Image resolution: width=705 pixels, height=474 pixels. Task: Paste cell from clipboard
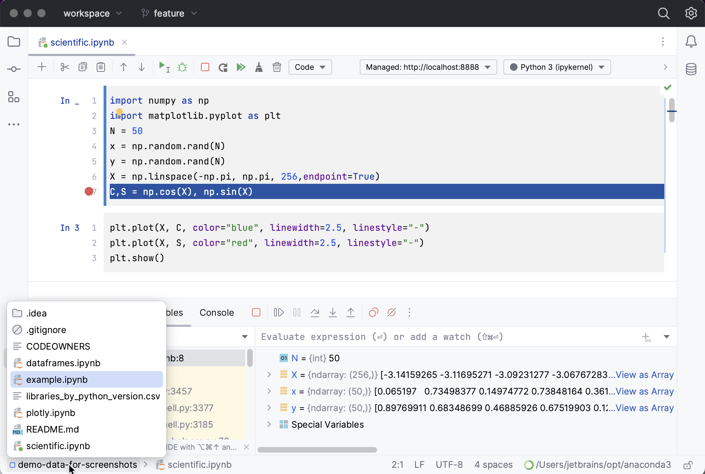click(101, 67)
